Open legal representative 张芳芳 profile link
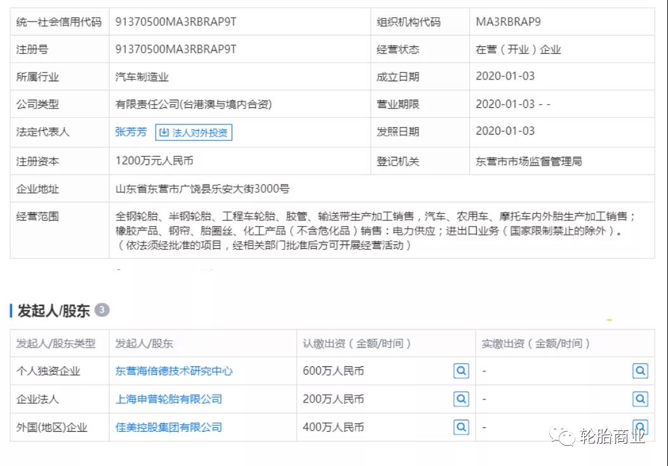Viewport: 668px width, 466px height. tap(131, 132)
